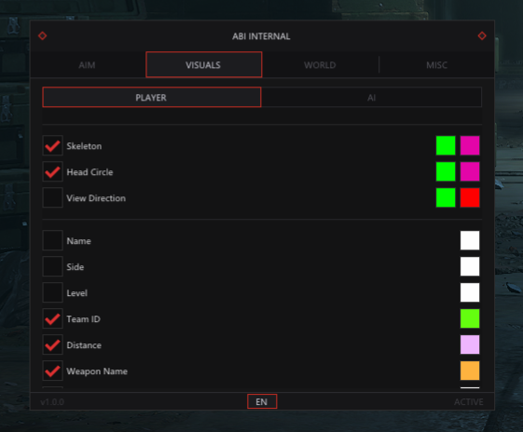Click the Team ID lime green swatch
Image resolution: width=523 pixels, height=432 pixels.
pyautogui.click(x=470, y=318)
